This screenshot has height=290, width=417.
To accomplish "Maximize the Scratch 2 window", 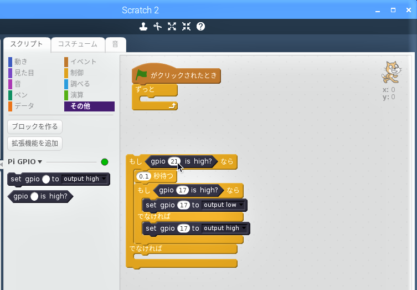I will (x=393, y=10).
